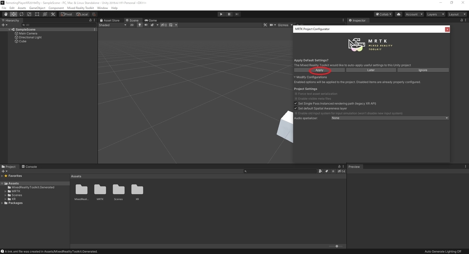This screenshot has width=469, height=254.
Task: Toggle scene grid visibility
Action: click(x=171, y=25)
